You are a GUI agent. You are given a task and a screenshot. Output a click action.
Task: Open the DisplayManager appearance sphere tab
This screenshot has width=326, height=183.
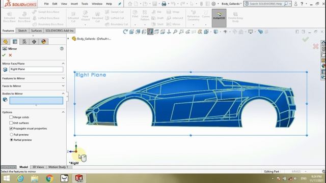point(43,42)
